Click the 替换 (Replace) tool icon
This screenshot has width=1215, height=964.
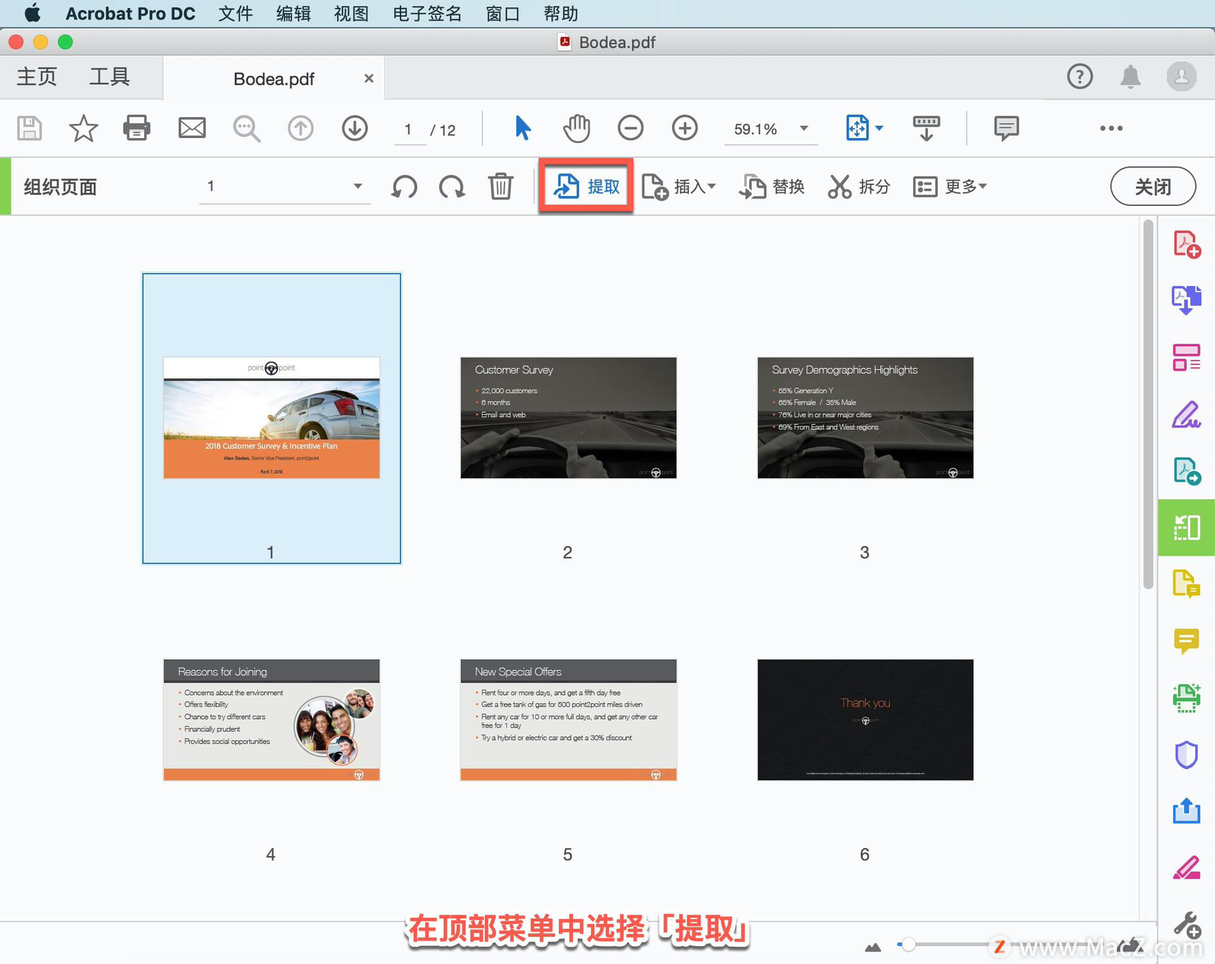tap(775, 187)
